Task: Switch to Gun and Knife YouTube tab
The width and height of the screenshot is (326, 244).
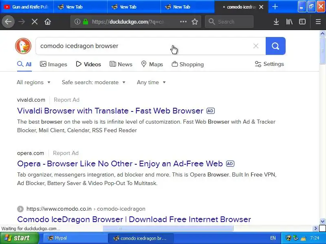Action: 27,7
